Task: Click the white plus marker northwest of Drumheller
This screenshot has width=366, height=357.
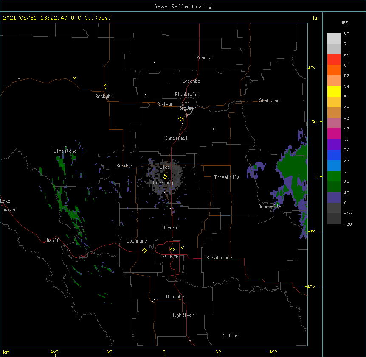Action: (x=260, y=159)
